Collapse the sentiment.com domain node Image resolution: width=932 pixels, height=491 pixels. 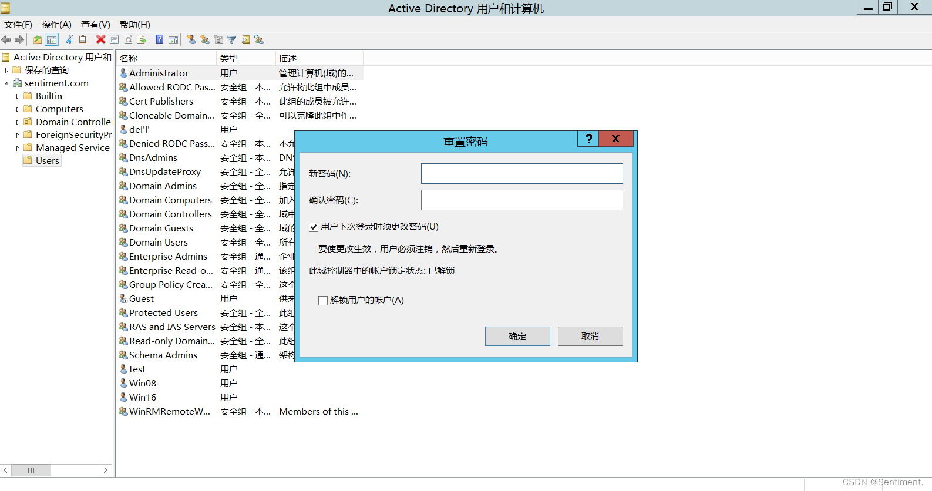[x=6, y=83]
